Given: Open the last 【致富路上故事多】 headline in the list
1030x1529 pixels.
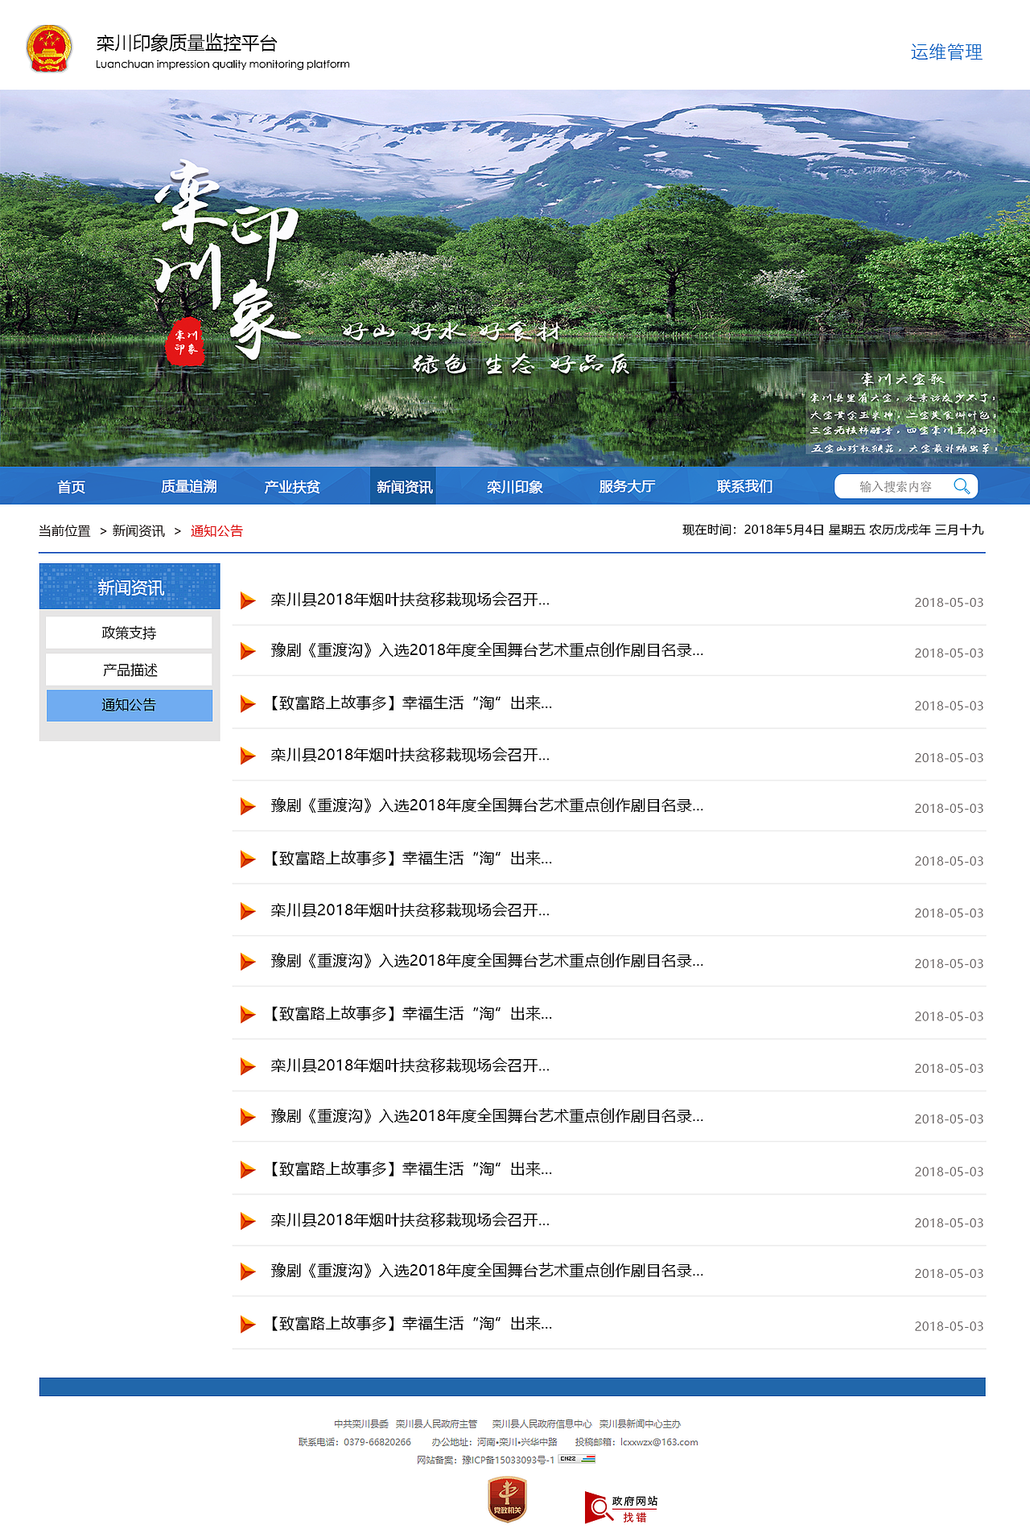Looking at the screenshot, I should [409, 1323].
